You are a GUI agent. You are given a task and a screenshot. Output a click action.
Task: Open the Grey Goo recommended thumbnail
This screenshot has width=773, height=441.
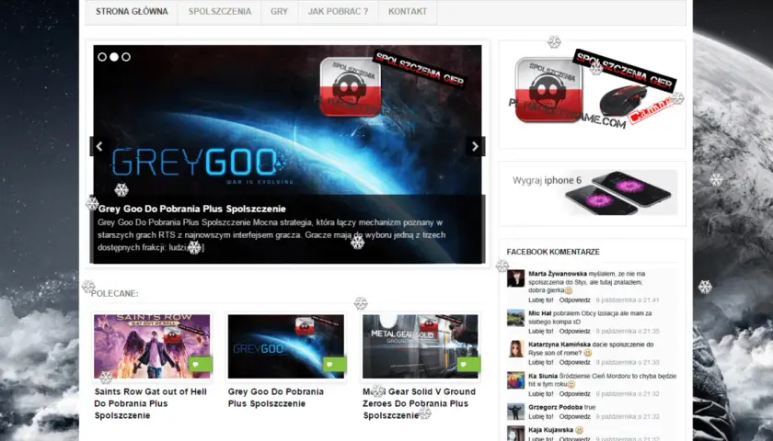(286, 346)
